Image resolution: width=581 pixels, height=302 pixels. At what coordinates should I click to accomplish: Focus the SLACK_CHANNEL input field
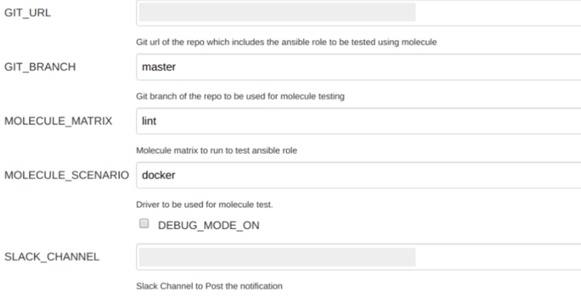tap(359, 257)
